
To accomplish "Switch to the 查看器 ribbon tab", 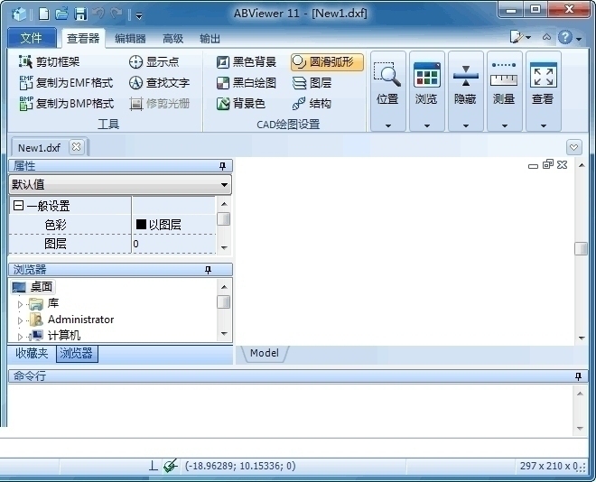I will click(83, 38).
